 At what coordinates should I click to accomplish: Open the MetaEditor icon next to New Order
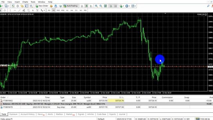pos(51,6)
